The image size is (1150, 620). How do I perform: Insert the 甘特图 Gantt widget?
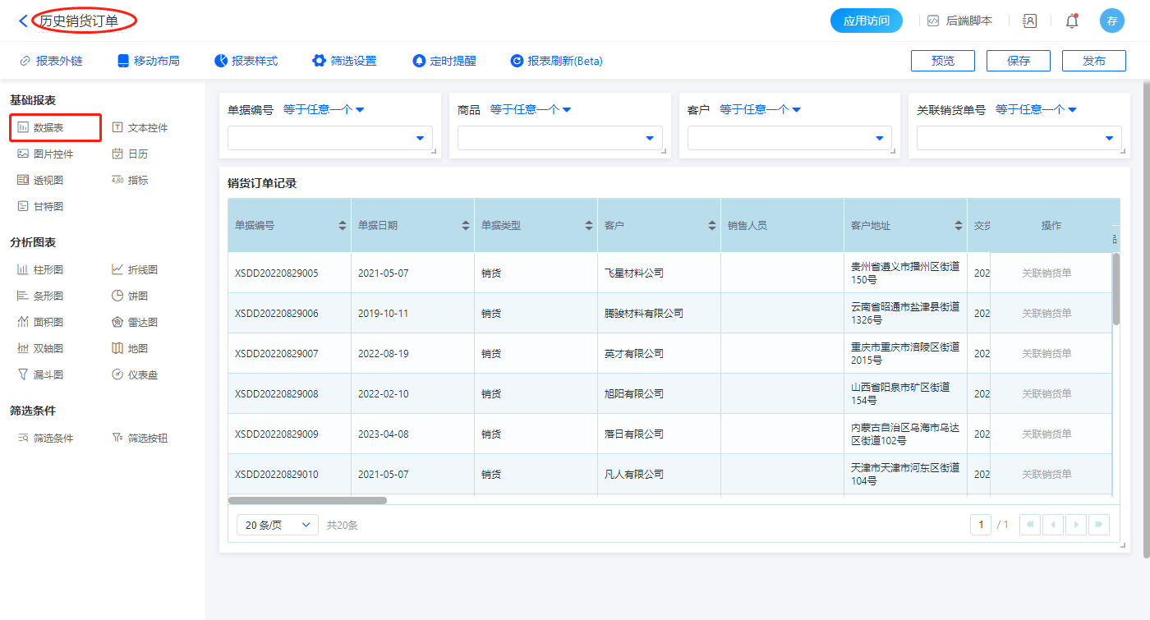click(x=40, y=206)
